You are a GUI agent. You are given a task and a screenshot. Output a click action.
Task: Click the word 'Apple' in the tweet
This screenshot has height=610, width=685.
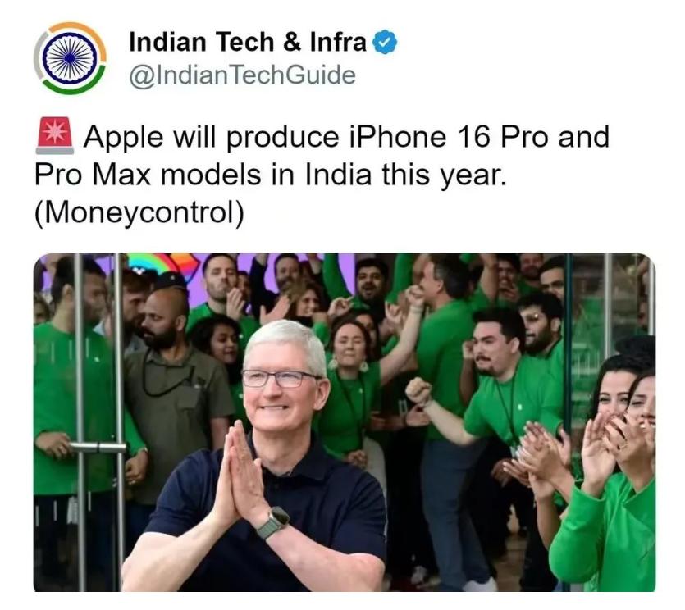124,138
